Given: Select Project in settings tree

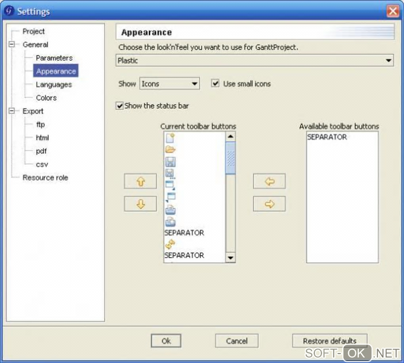Looking at the screenshot, I should coord(34,31).
